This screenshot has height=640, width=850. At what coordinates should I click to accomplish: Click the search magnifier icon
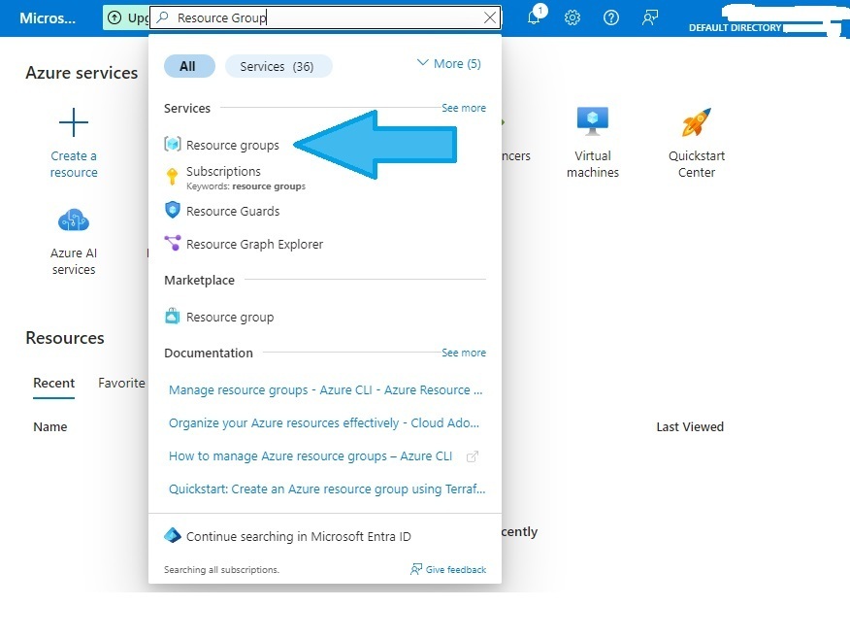tap(162, 17)
